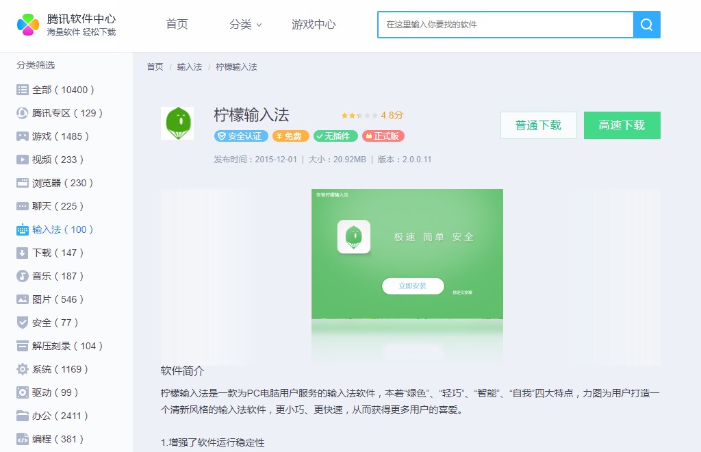The width and height of the screenshot is (701, 452).
Task: Click the 安全认证 certification badge
Action: 240,136
